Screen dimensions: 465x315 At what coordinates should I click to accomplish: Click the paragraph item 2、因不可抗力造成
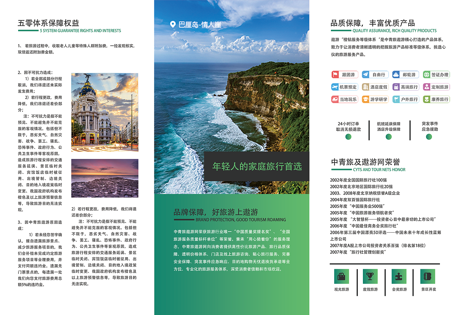tap(35, 73)
